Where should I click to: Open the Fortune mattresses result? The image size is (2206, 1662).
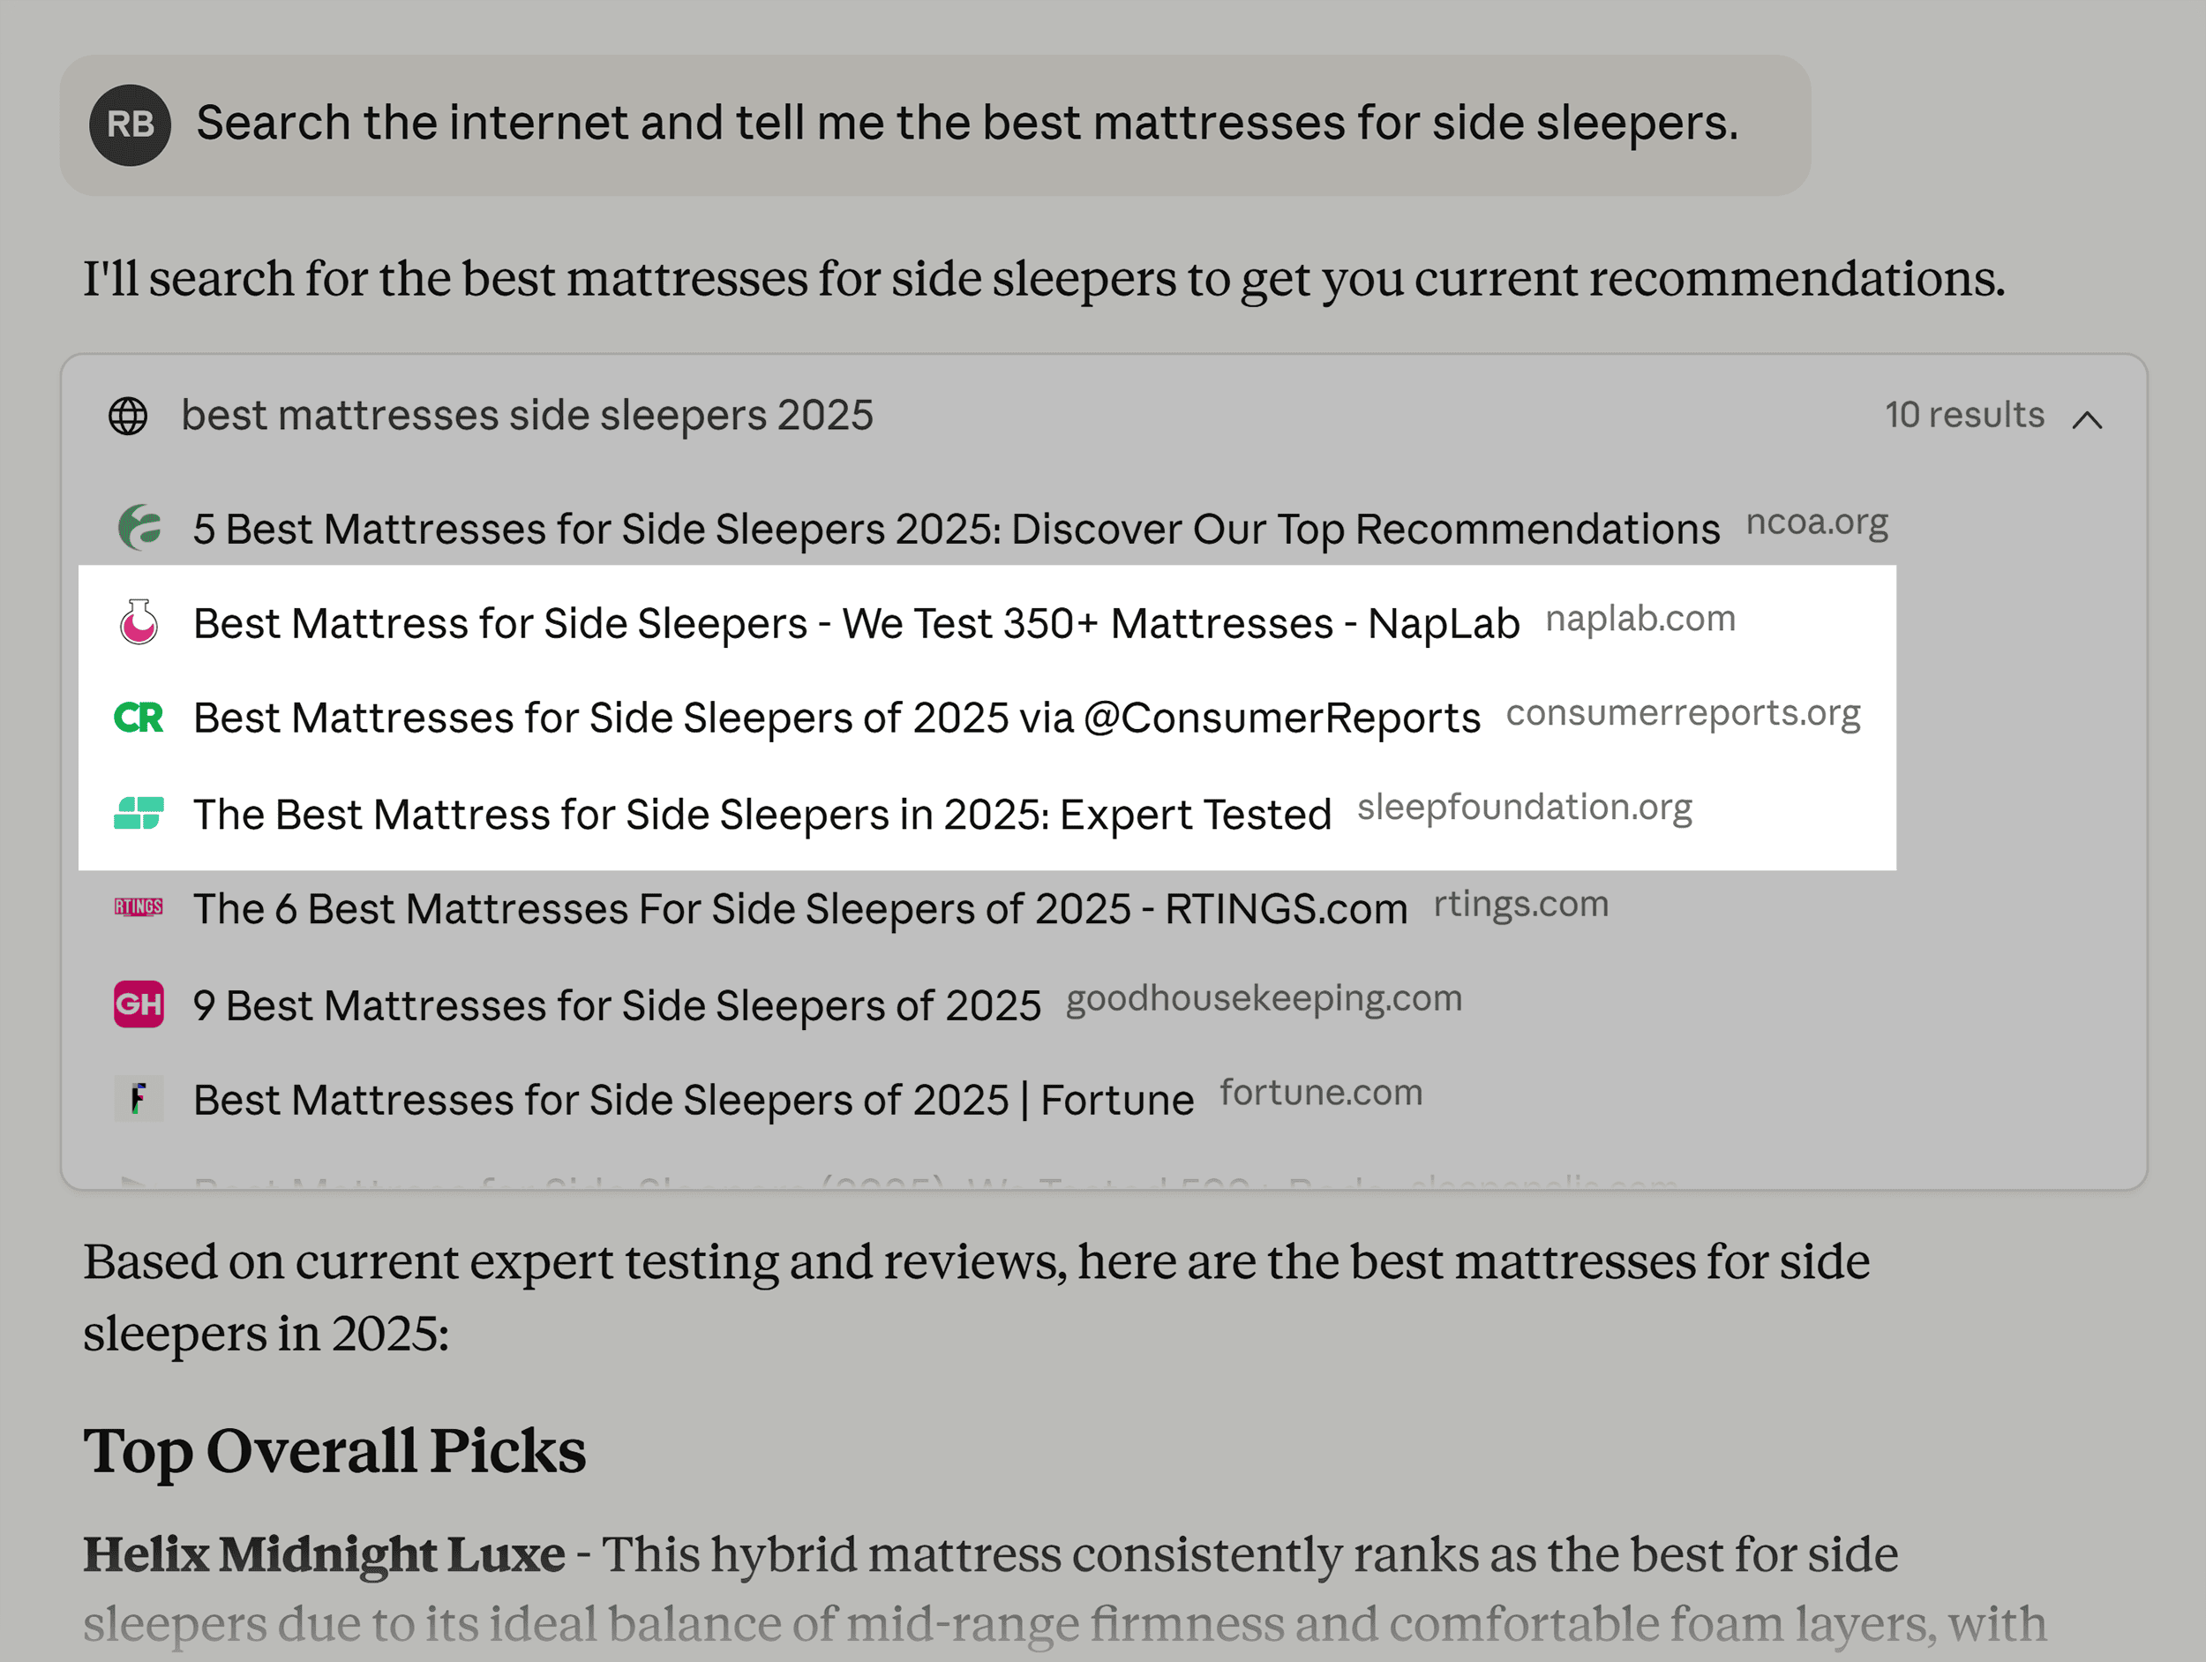693,1101
